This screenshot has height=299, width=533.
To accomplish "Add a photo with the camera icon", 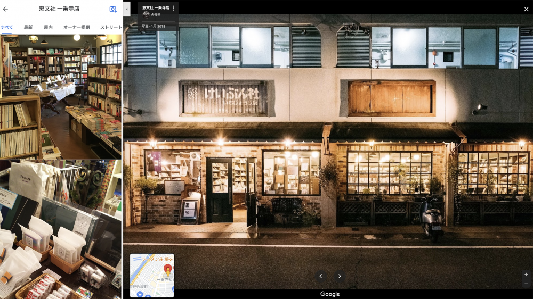I will pos(113,9).
